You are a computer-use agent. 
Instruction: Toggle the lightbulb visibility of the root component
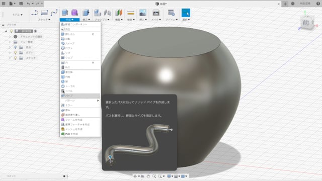coord(11,31)
